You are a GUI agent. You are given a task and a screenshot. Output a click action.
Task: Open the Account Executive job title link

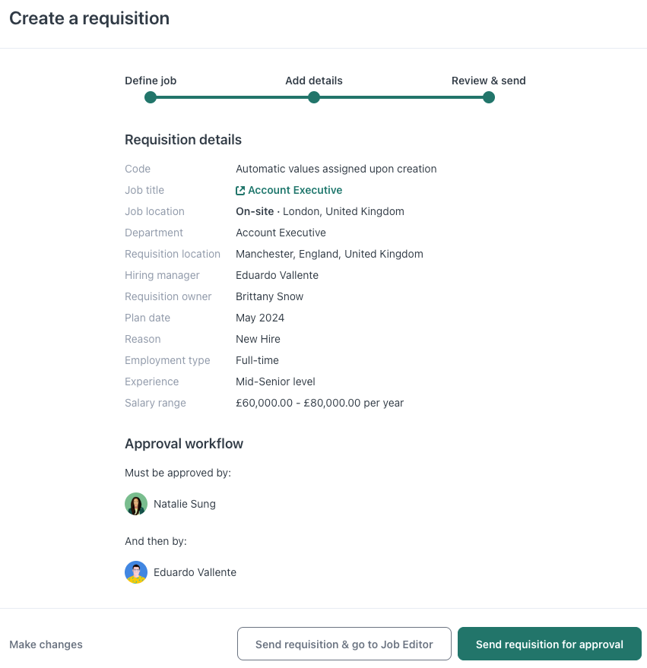pos(295,190)
